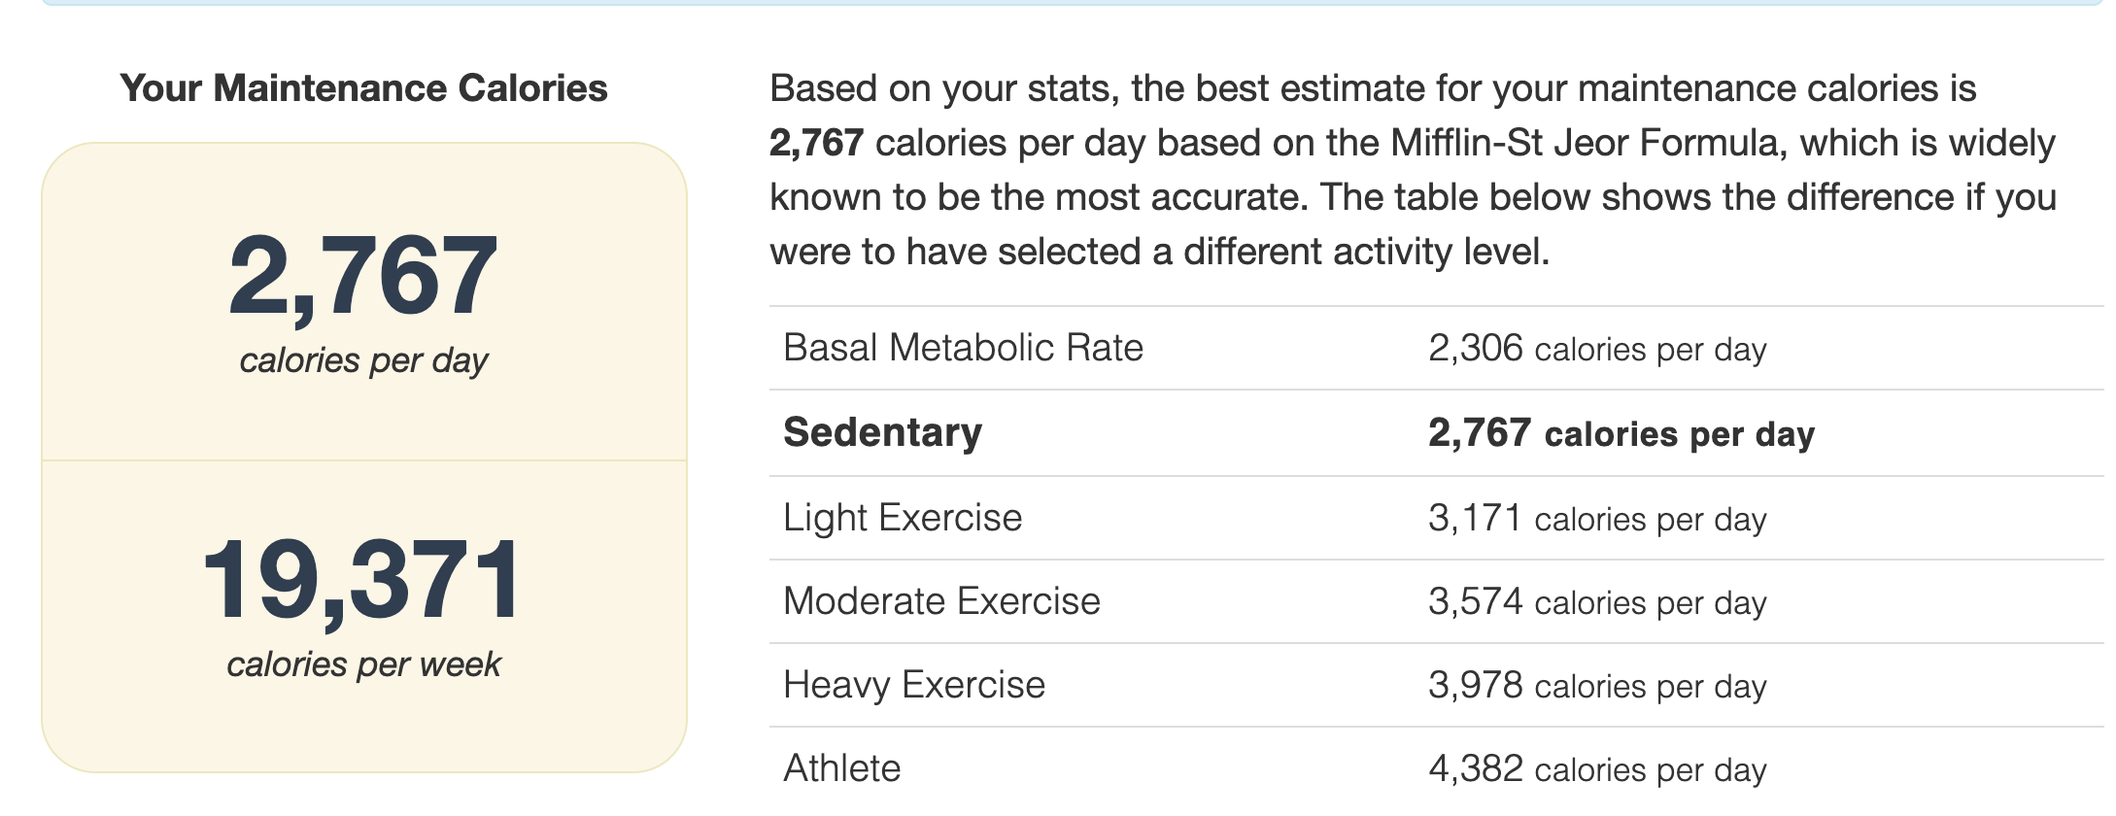This screenshot has height=816, width=2116.
Task: Select the Light Exercise row label
Action: tap(903, 518)
